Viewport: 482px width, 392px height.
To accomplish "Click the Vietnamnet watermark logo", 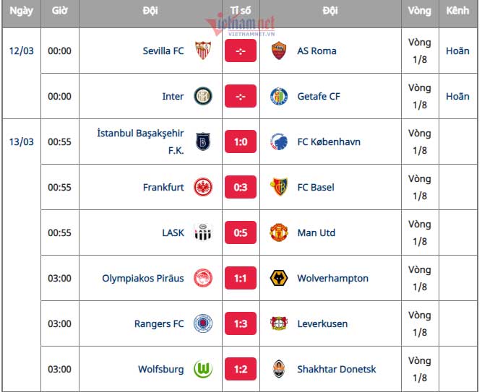I will tap(242, 25).
